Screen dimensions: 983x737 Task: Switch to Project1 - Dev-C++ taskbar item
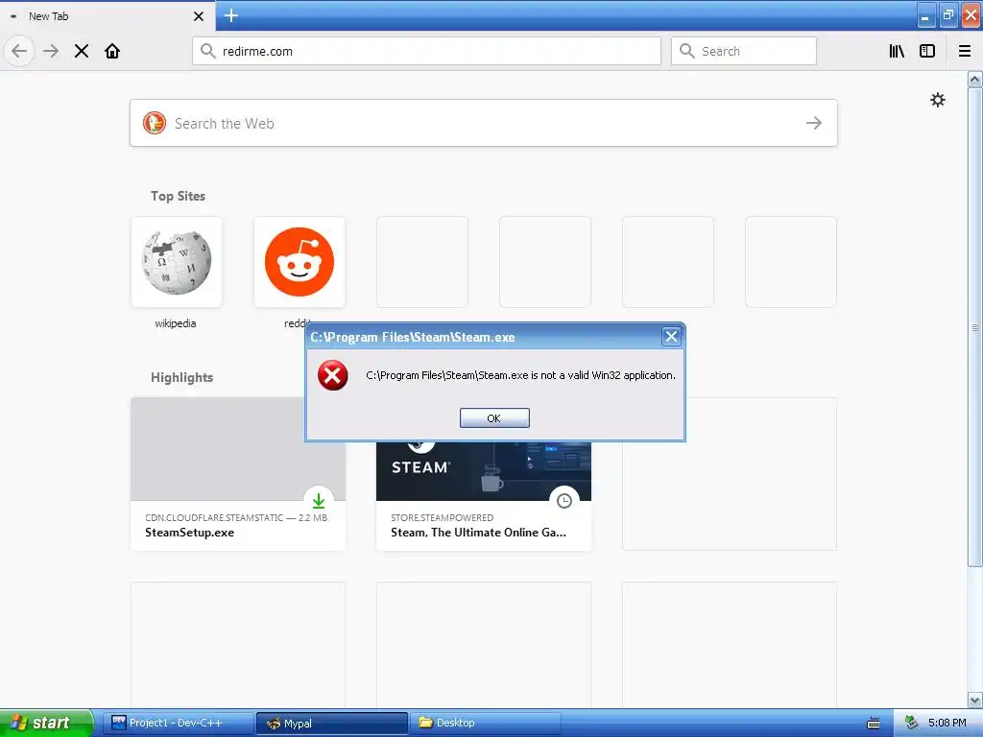click(178, 723)
